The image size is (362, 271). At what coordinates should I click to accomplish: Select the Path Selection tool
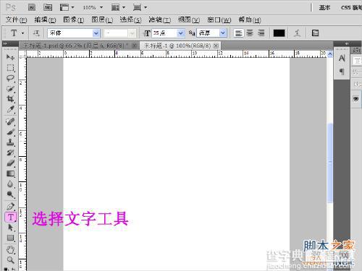pos(10,228)
